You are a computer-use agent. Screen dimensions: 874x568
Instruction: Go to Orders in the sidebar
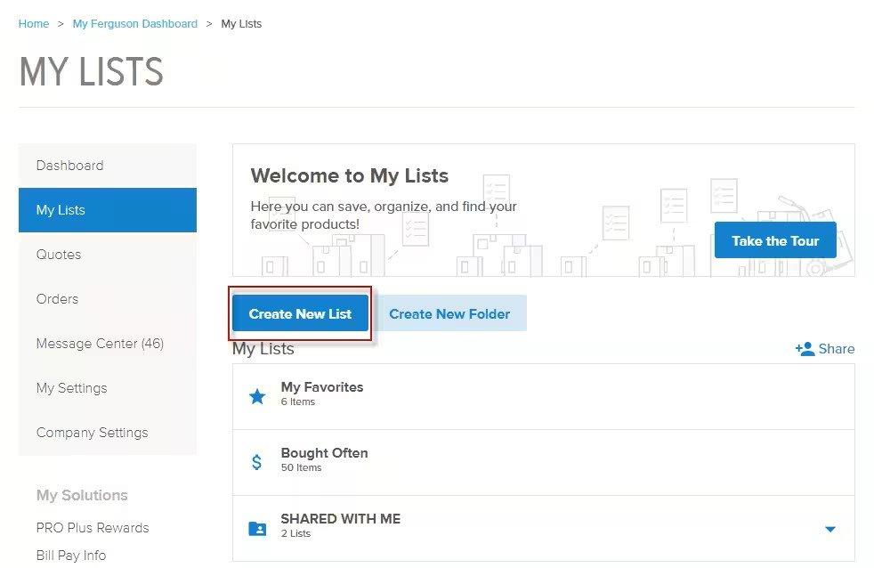108,299
